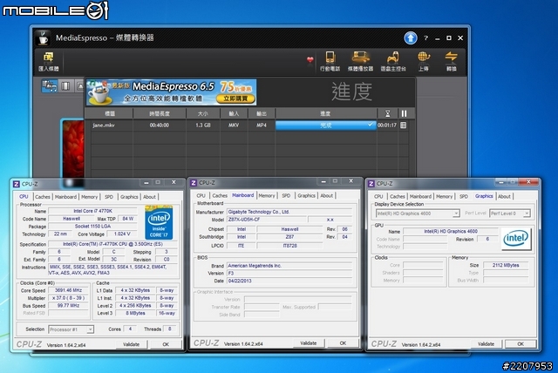Click the MediaEspresso coffee cup title icon

[43, 38]
